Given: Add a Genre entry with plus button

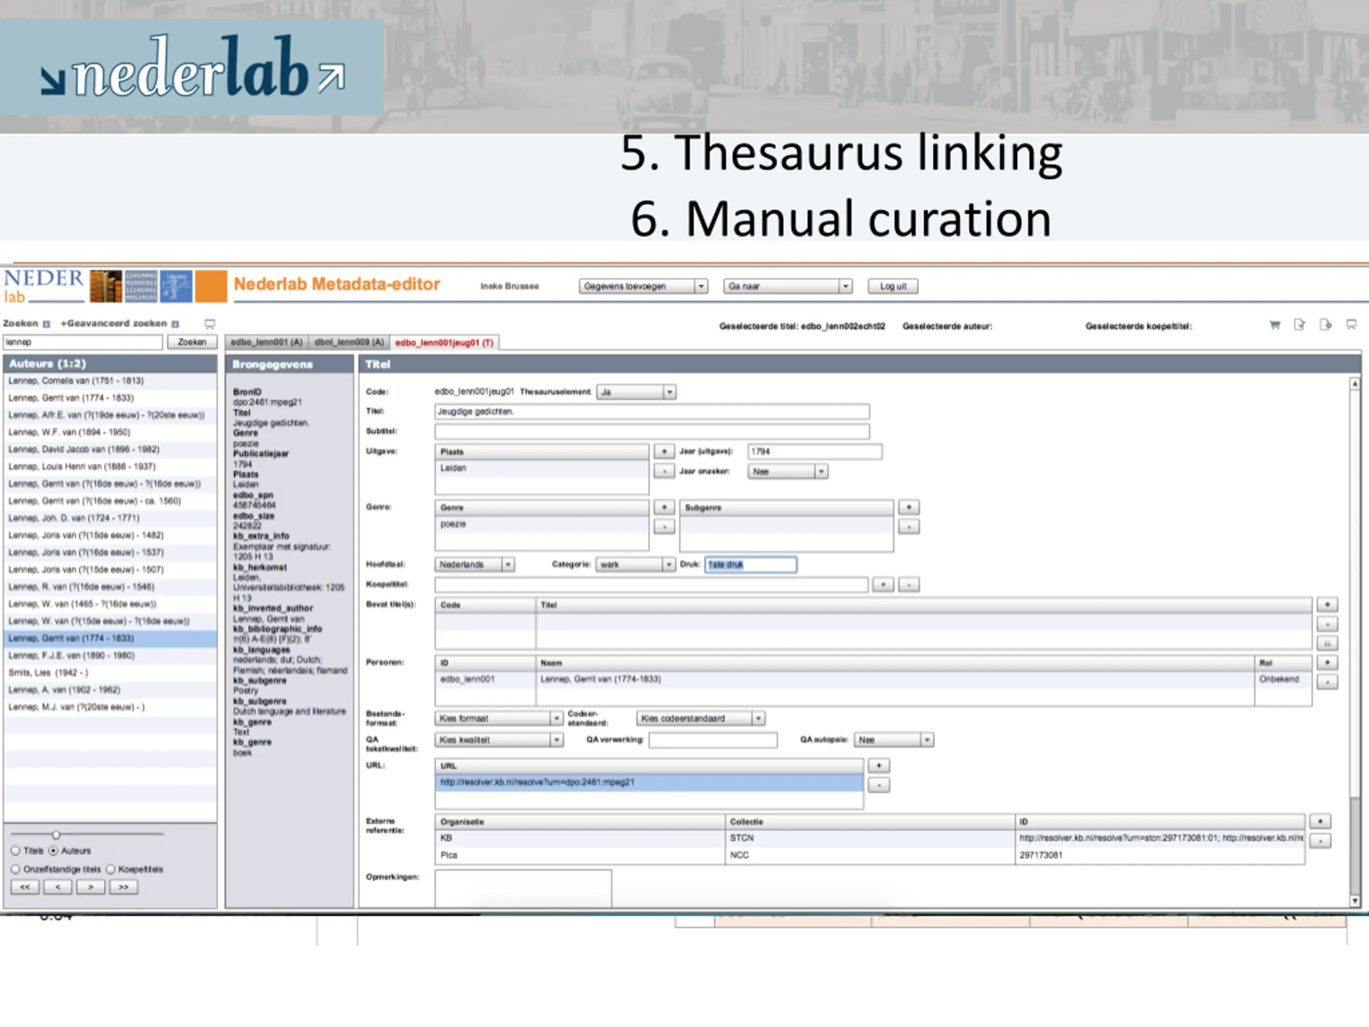Looking at the screenshot, I should [x=664, y=507].
